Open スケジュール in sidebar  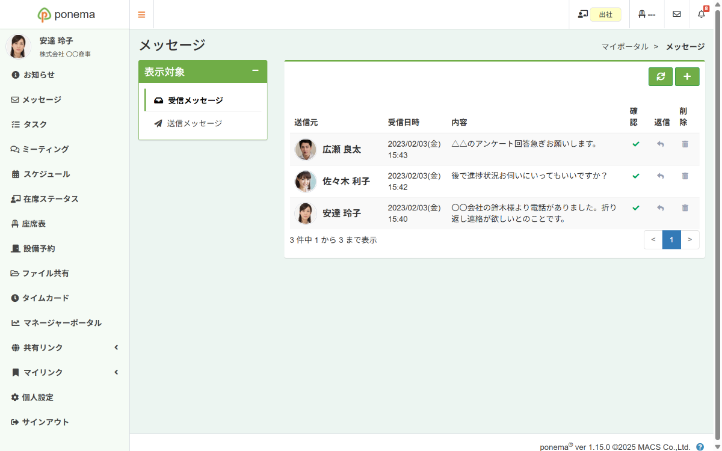[x=64, y=174]
